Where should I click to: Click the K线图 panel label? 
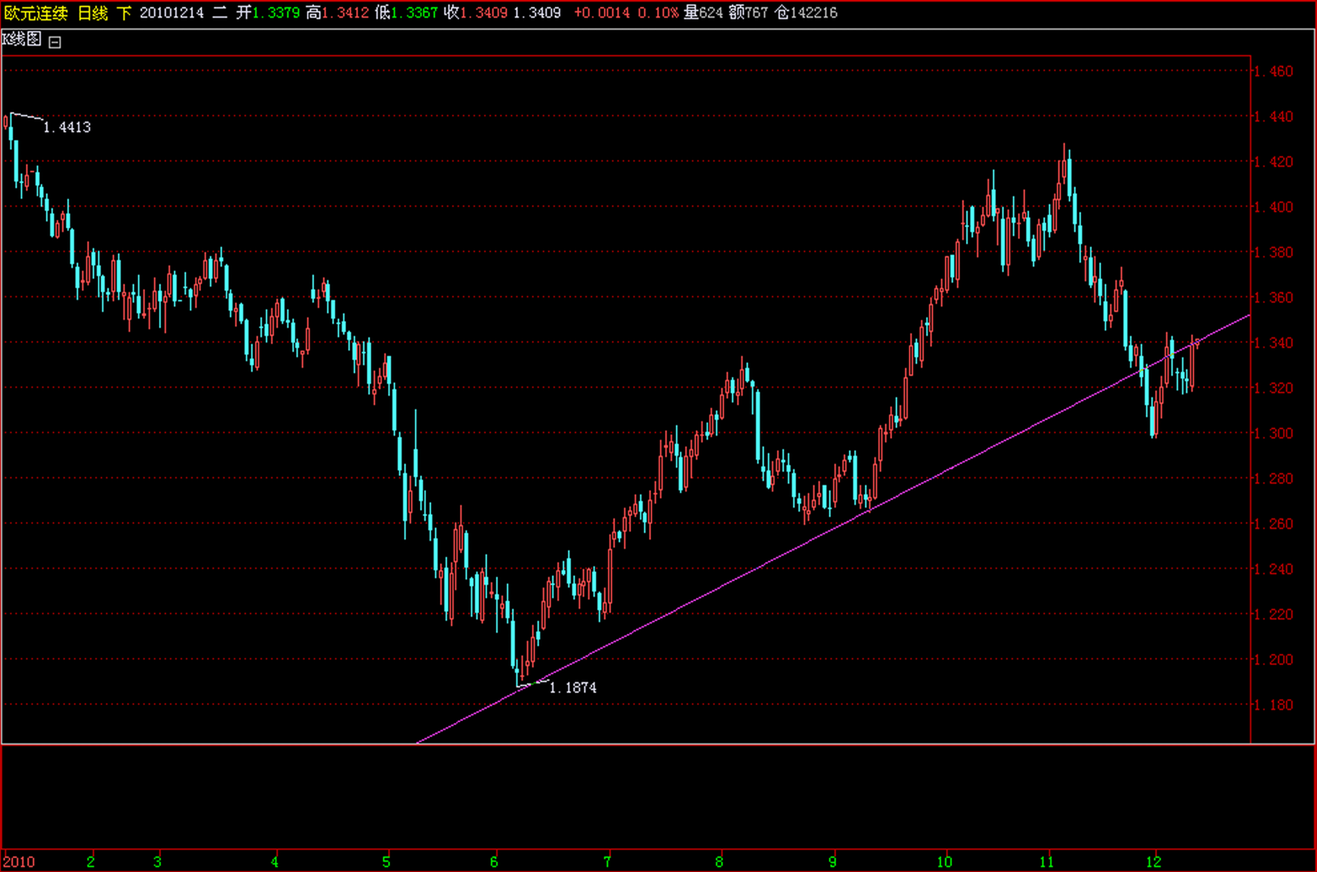tap(22, 39)
